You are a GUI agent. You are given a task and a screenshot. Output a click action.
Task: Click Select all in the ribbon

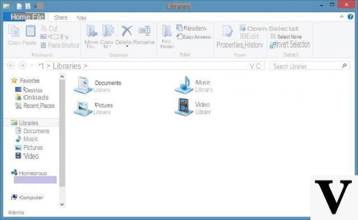click(284, 29)
